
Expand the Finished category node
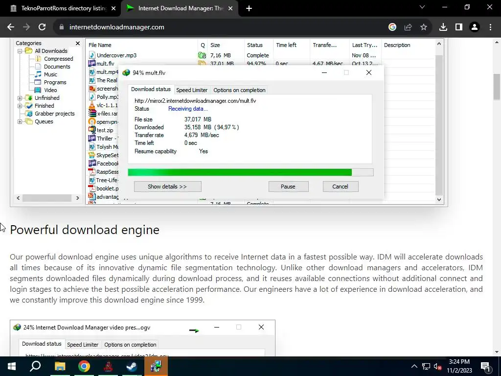(20, 106)
